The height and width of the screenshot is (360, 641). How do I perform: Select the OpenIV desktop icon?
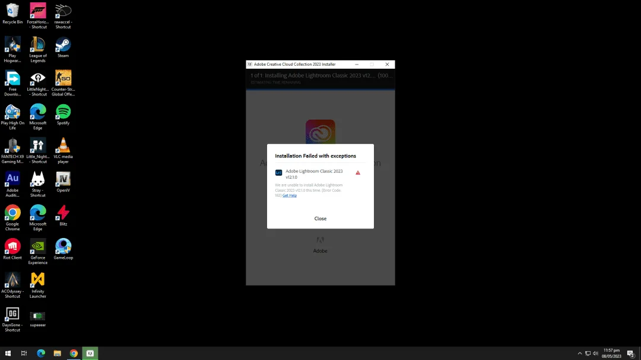coord(63,182)
